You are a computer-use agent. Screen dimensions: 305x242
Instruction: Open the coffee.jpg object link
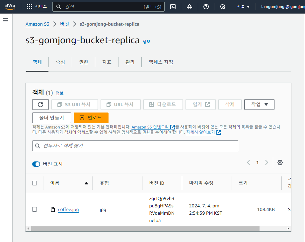[x=68, y=209]
